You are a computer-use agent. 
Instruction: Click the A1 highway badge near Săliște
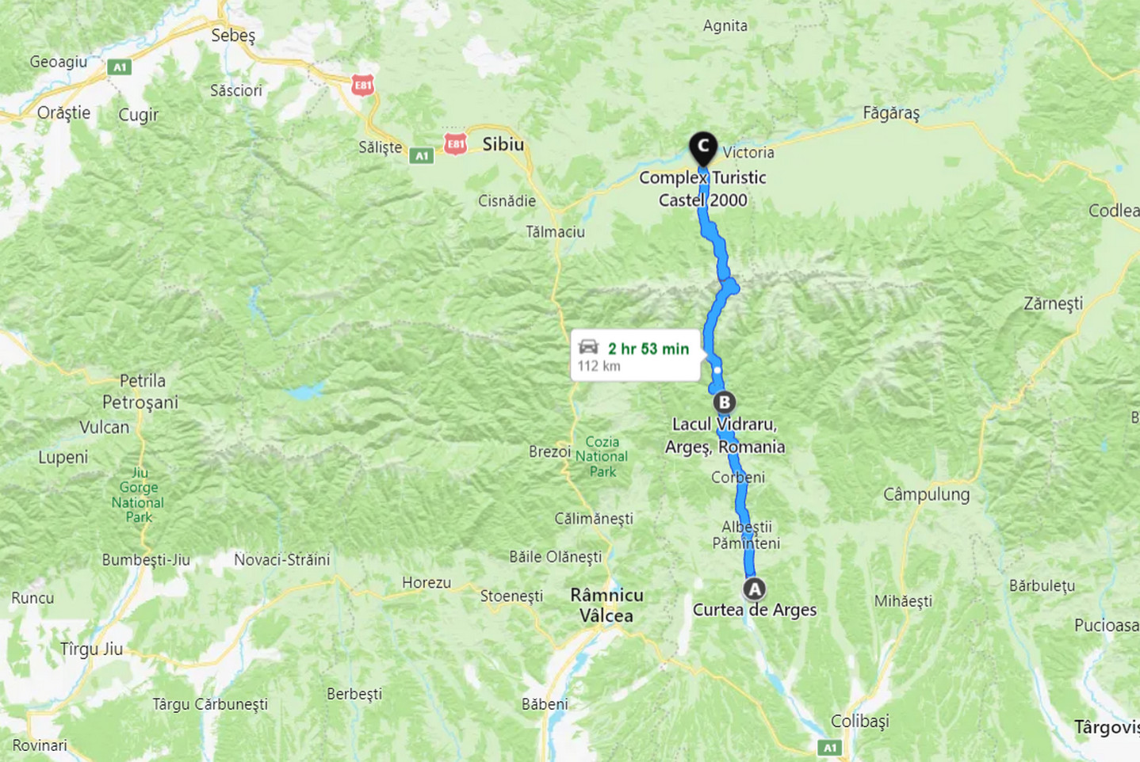[422, 156]
